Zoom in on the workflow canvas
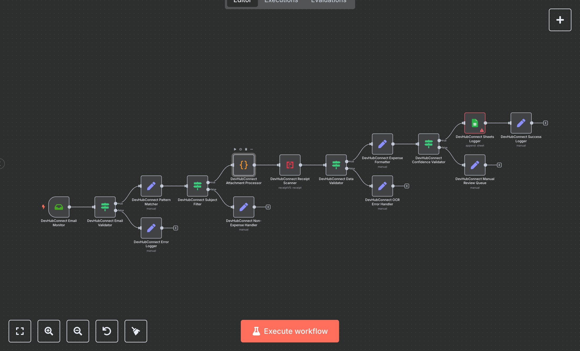580x351 pixels. point(49,331)
